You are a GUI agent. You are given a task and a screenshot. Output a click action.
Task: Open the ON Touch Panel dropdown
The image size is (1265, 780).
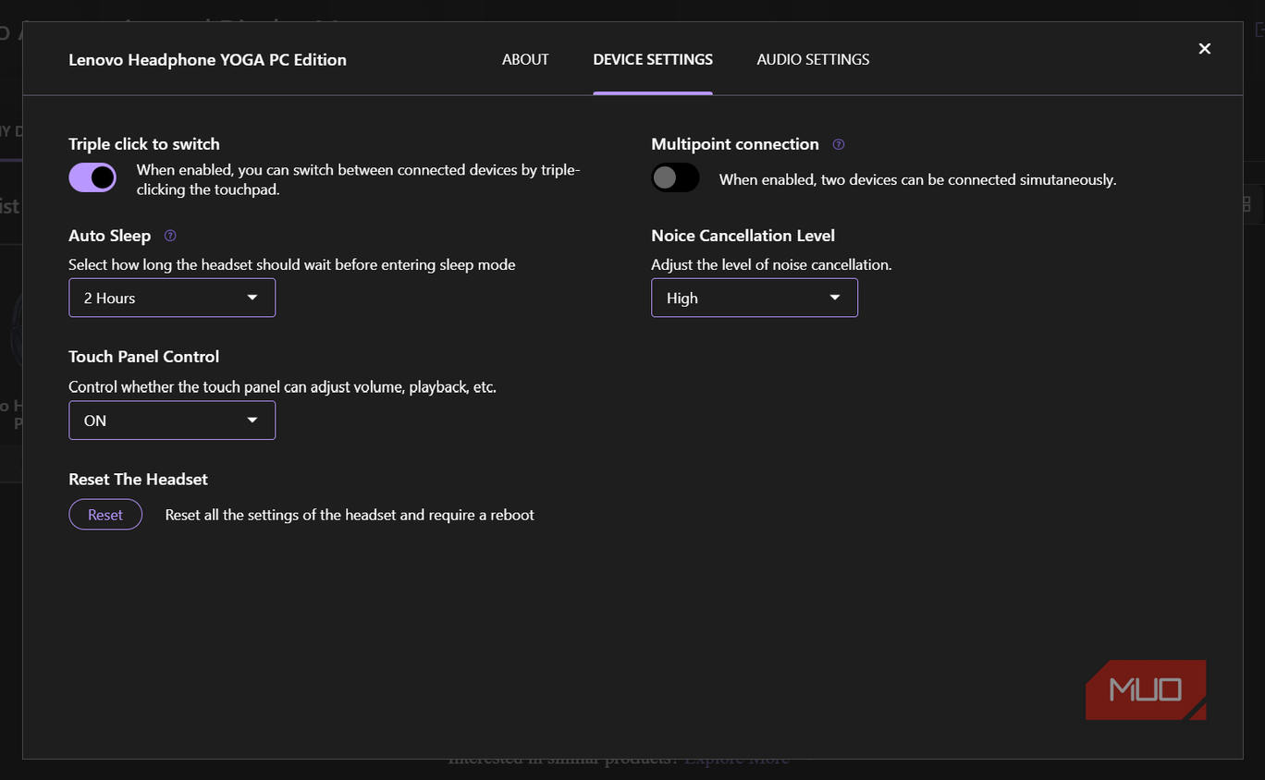coord(172,420)
